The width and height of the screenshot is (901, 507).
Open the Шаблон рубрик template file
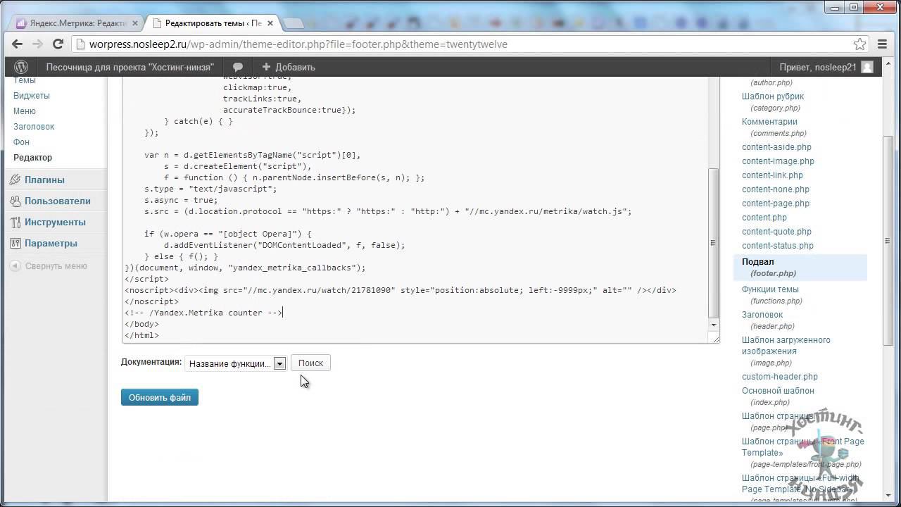773,96
